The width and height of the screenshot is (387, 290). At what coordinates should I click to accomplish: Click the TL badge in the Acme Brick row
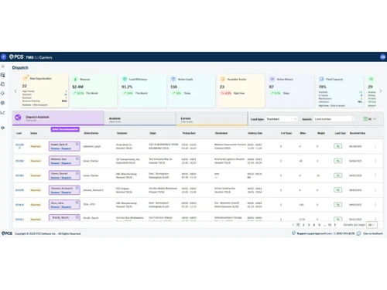(x=337, y=146)
